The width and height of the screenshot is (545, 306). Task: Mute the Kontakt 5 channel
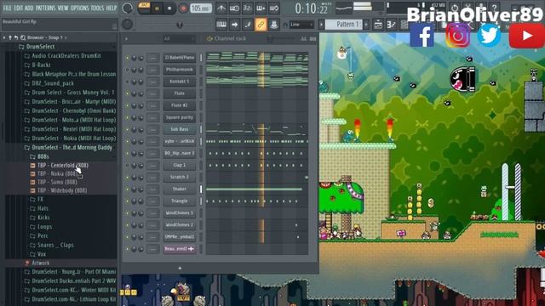127,82
